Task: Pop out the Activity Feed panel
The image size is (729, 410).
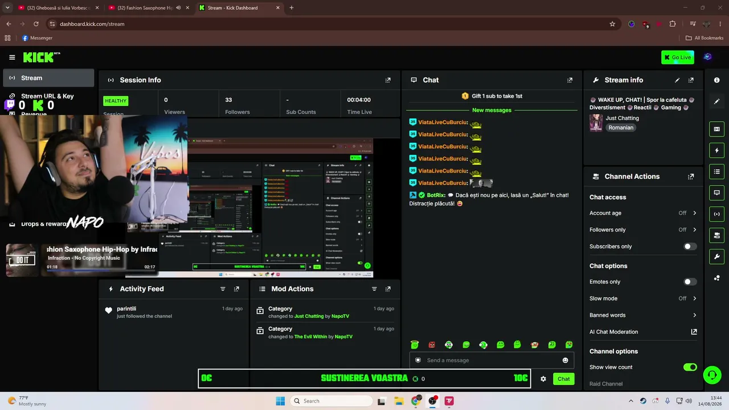Action: (x=236, y=289)
